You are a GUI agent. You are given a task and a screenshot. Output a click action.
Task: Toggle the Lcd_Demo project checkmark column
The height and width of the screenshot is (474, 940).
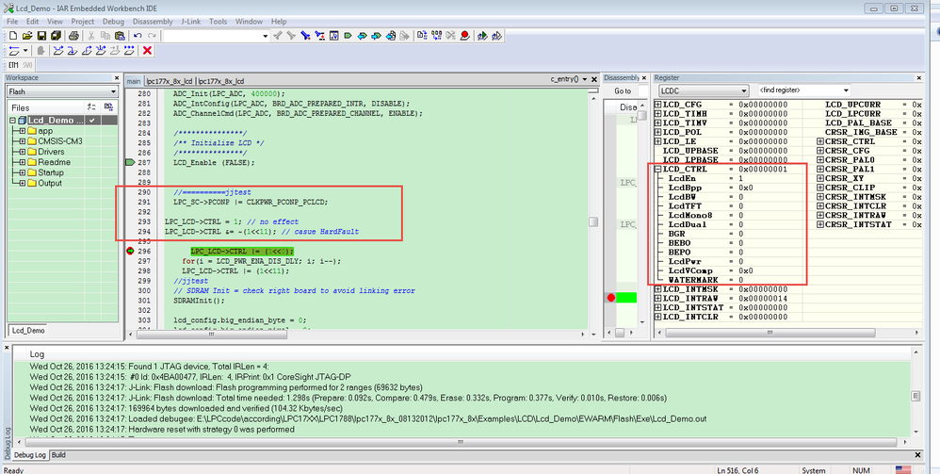point(92,121)
